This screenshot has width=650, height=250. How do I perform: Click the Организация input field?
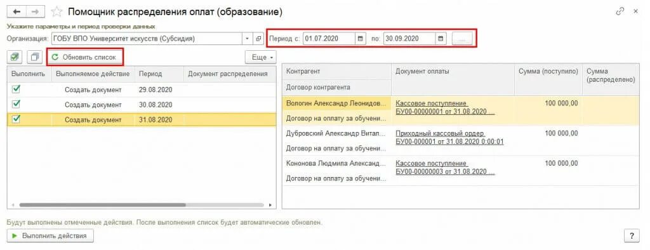[x=147, y=39]
